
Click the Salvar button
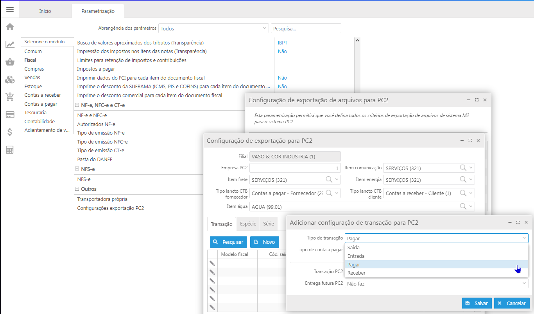477,303
